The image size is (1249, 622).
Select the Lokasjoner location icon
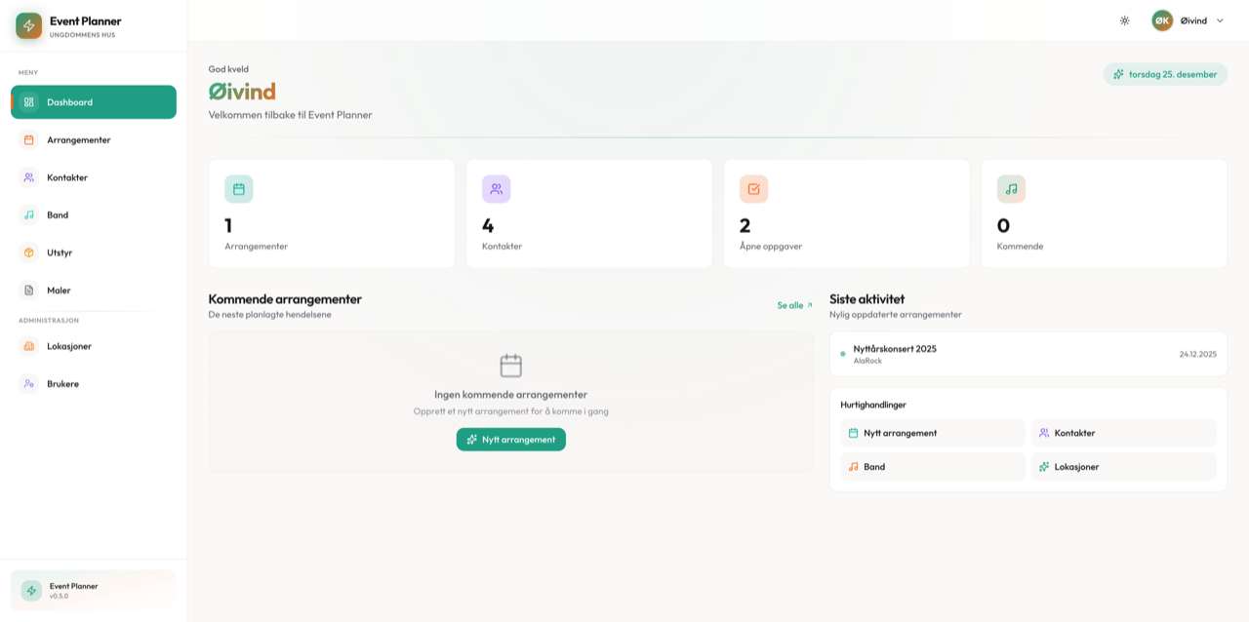point(27,345)
